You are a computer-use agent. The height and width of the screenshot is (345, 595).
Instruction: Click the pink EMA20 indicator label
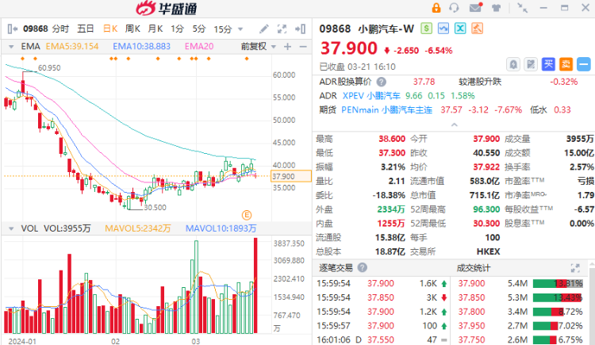coord(199,47)
